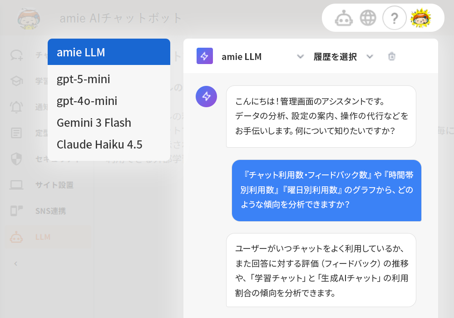This screenshot has width=454, height=318.
Task: Click the blue user question bubble
Action: pyautogui.click(x=326, y=190)
